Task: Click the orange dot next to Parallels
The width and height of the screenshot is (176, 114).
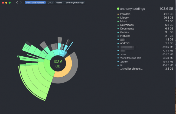Action: [x=118, y=14]
